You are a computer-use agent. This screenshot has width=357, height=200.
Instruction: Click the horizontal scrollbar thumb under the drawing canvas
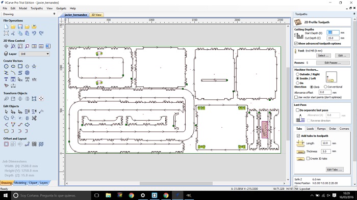pos(176,183)
